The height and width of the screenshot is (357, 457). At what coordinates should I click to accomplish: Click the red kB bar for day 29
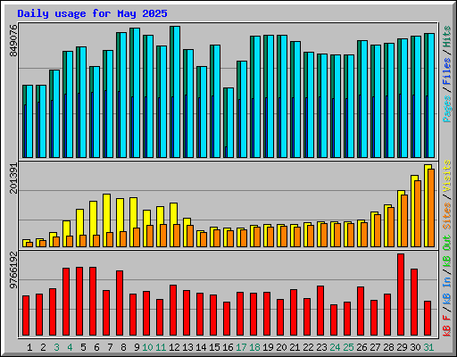[401, 295]
